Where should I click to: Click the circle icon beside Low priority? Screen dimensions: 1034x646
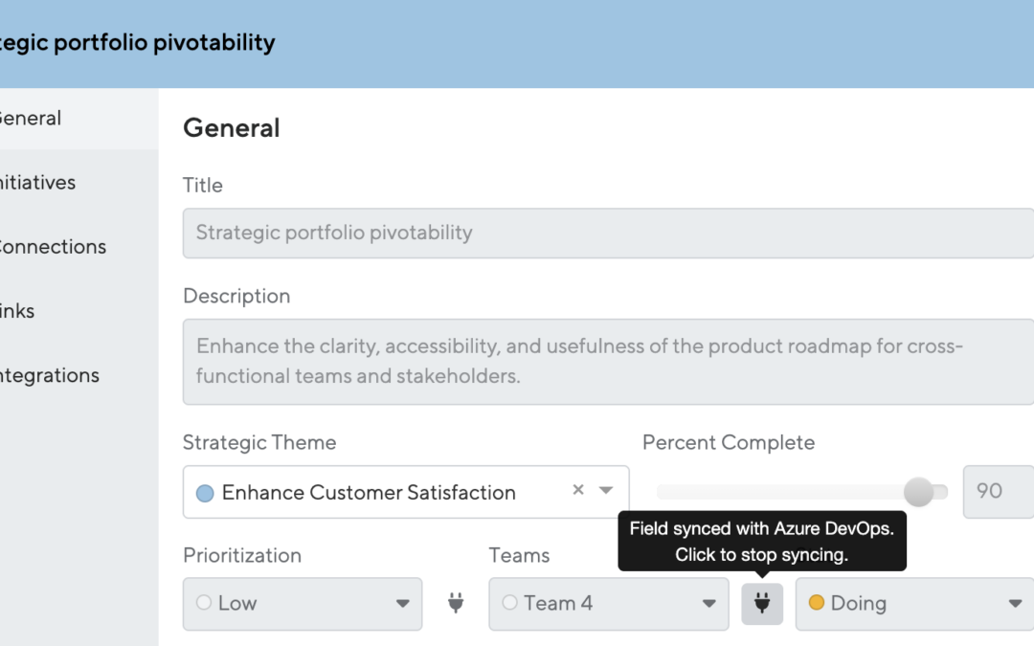(203, 603)
